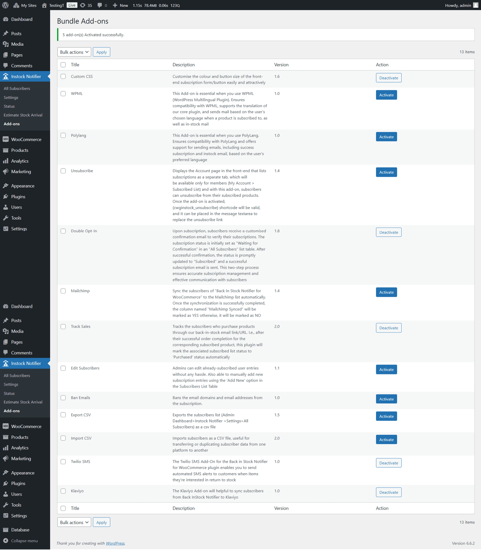Tick the Twilio SMS checkbox

(63, 462)
